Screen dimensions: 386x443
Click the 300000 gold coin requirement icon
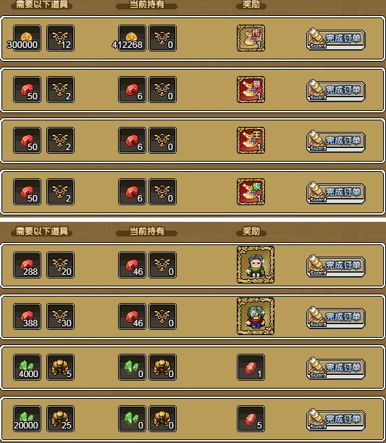[x=27, y=38]
